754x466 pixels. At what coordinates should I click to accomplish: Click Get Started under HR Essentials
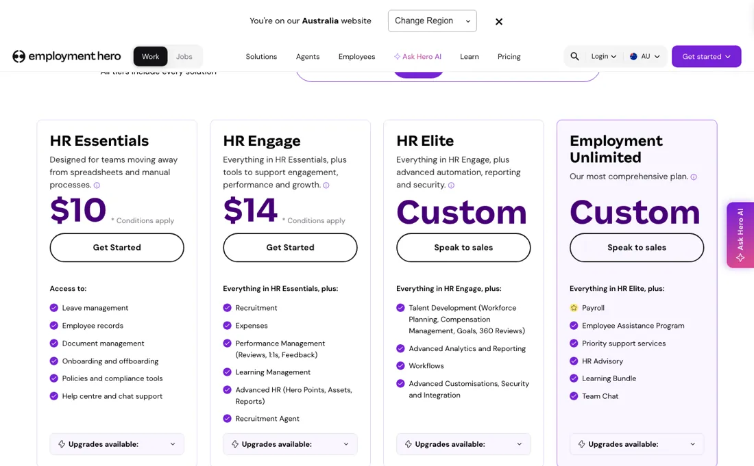pos(117,248)
